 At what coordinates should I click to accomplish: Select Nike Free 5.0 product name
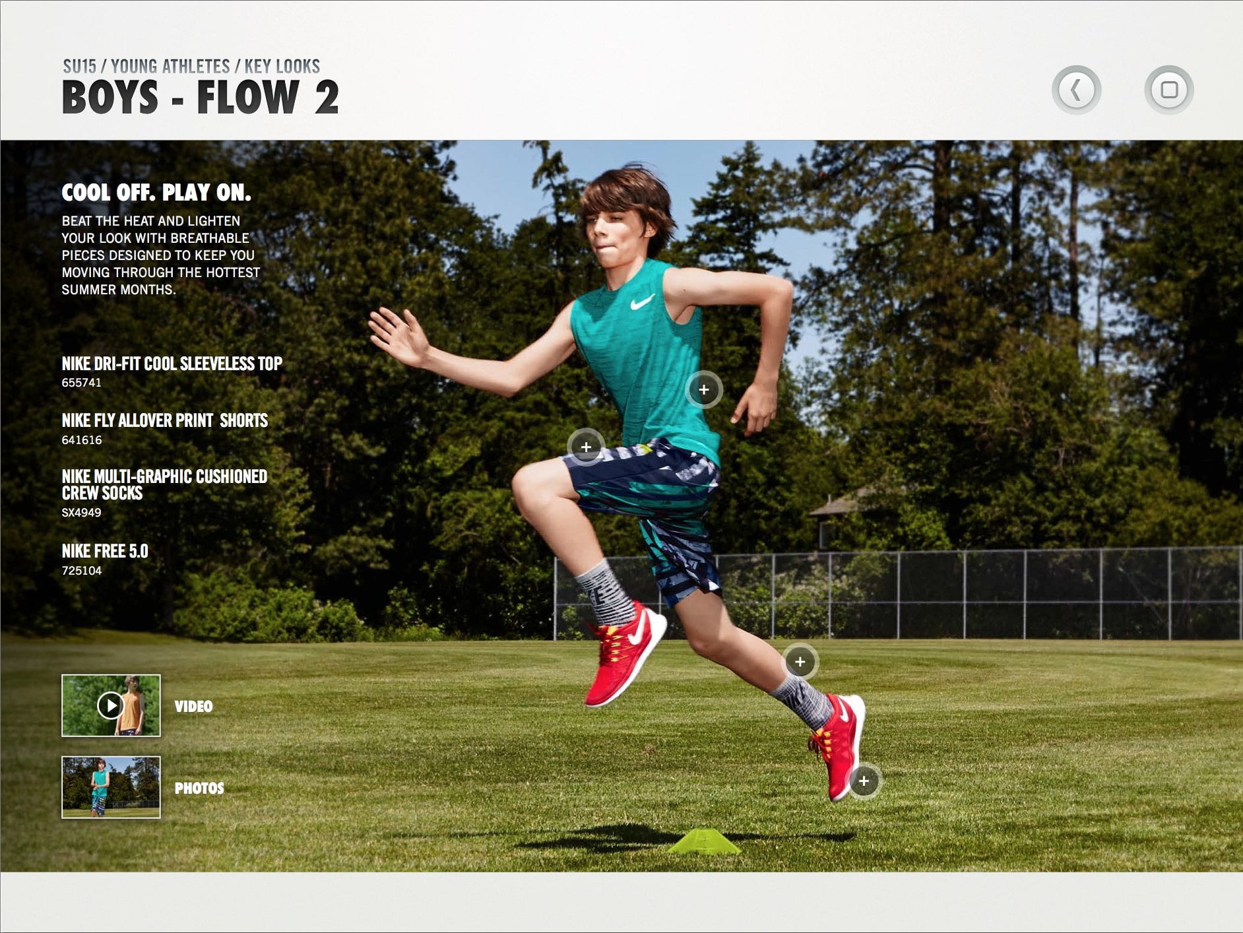pos(105,551)
